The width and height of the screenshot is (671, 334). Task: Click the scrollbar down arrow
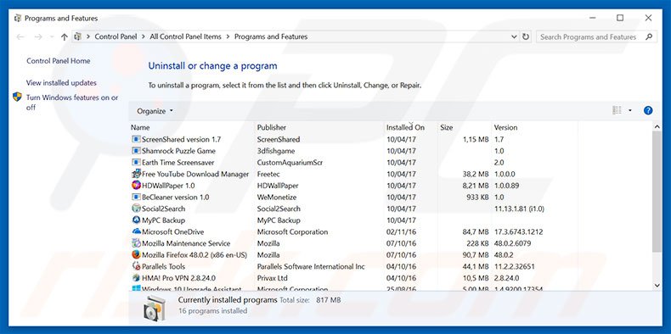(657, 286)
